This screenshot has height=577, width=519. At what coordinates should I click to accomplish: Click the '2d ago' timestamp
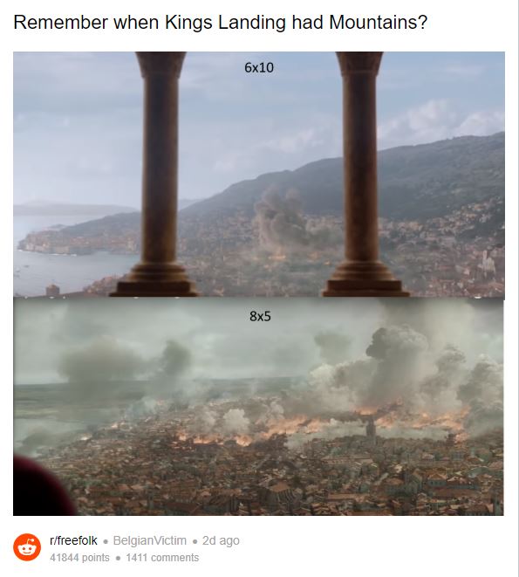click(x=221, y=540)
